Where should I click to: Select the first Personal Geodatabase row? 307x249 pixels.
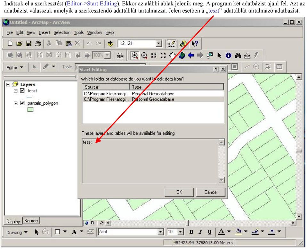coord(153,94)
